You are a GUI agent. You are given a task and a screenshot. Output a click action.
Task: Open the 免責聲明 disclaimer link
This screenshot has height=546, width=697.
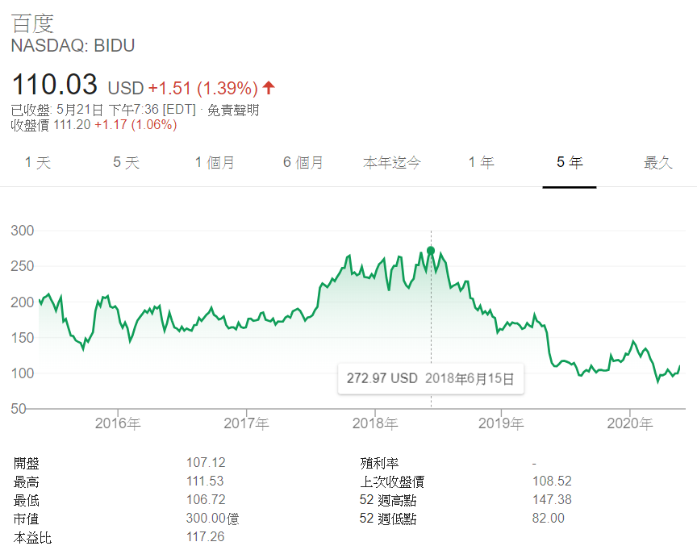click(233, 110)
